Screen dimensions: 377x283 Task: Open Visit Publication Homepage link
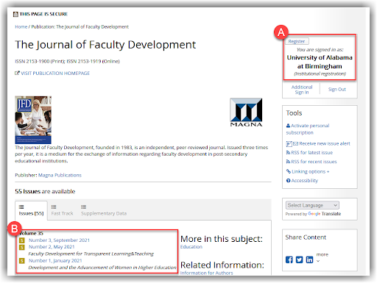tap(55, 74)
